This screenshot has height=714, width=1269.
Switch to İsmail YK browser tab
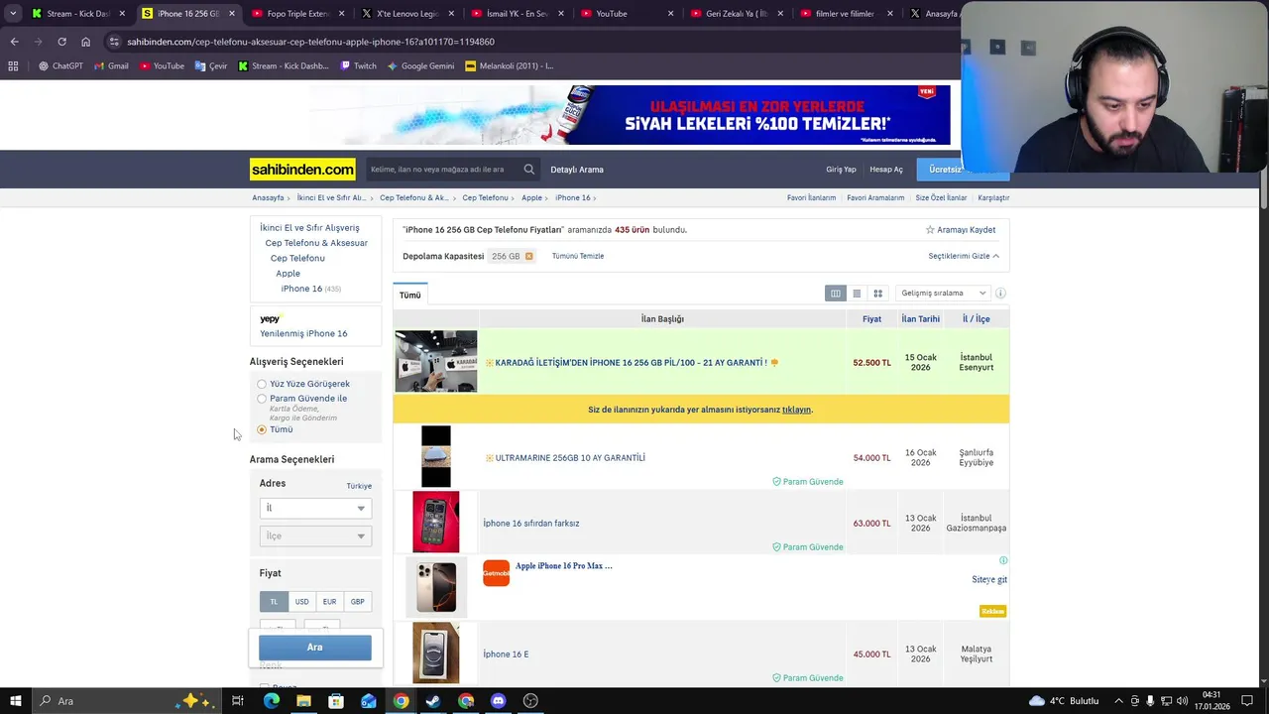coord(516,14)
